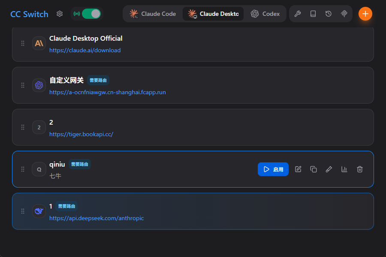Open the book prompts icon
386x257 pixels.
313,14
